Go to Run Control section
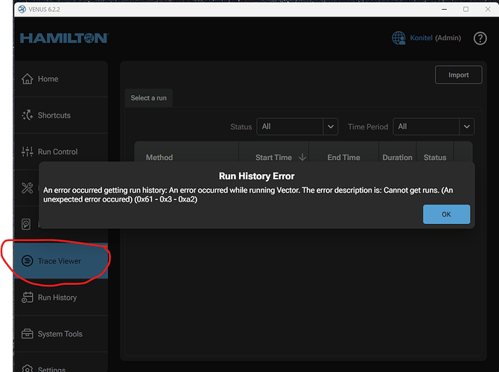The width and height of the screenshot is (499, 372). click(61, 152)
